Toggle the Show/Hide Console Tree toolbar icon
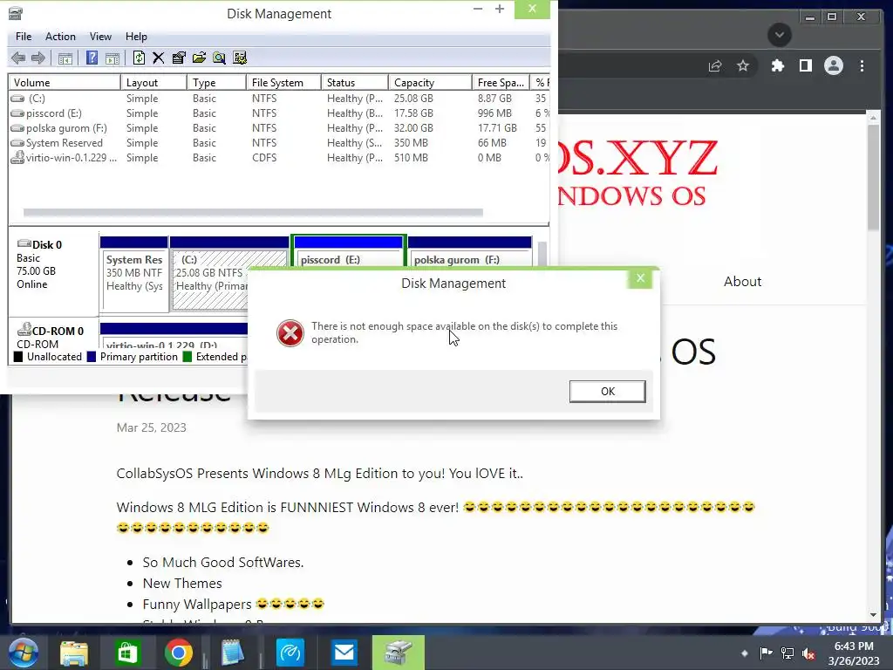893x670 pixels. (x=65, y=58)
